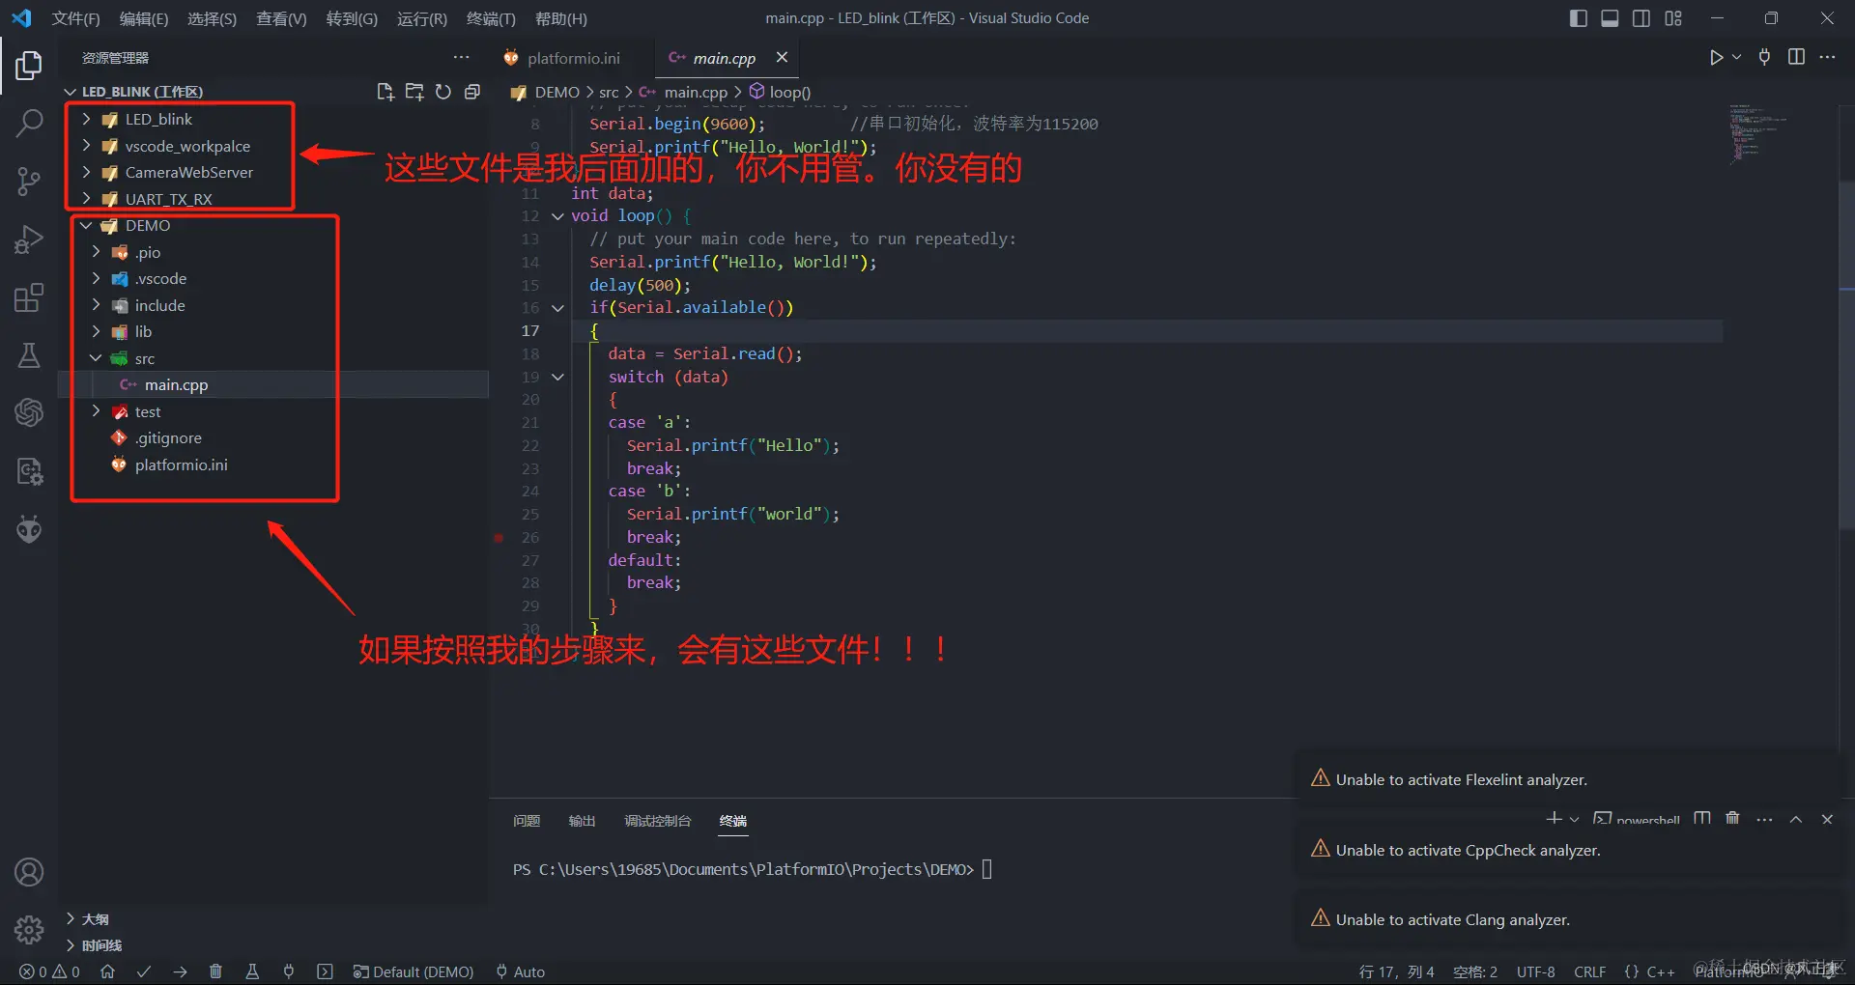Upload firmware via arrow icon in status bar

click(x=180, y=971)
